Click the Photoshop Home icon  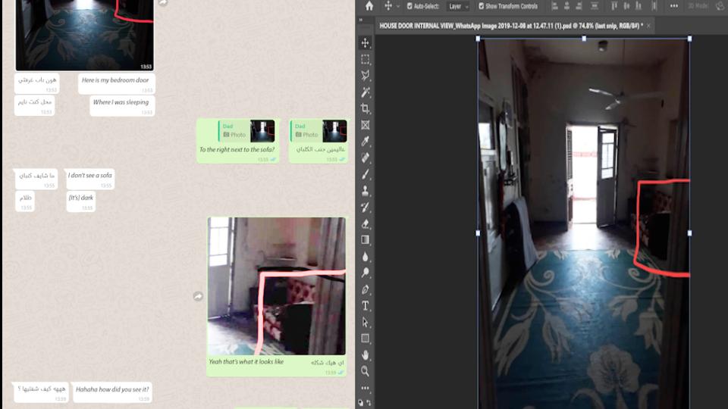(x=369, y=6)
